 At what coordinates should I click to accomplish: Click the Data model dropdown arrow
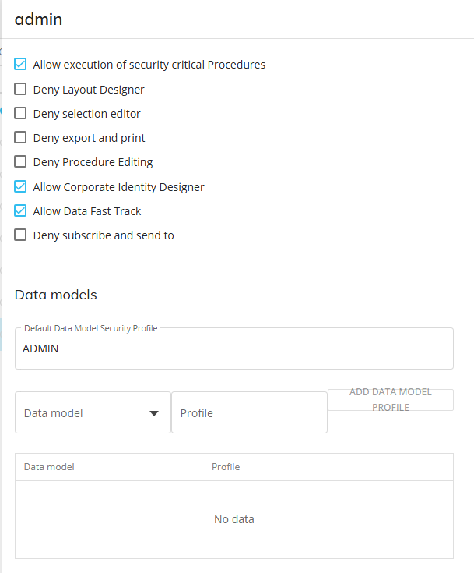(x=154, y=413)
